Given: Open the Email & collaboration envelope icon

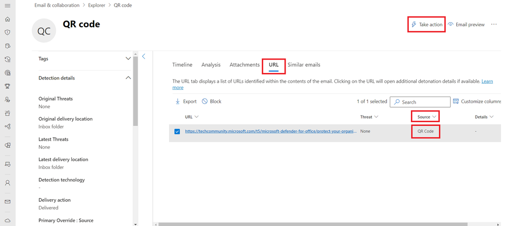Looking at the screenshot, I should click(x=8, y=201).
